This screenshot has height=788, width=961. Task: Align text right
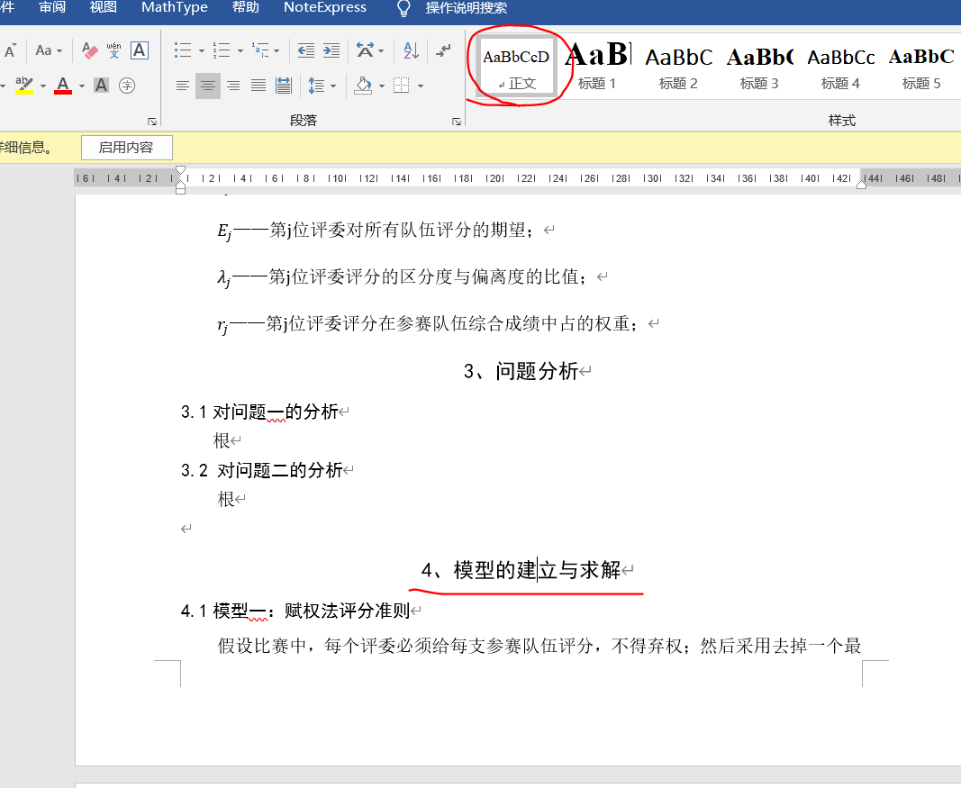(x=233, y=86)
